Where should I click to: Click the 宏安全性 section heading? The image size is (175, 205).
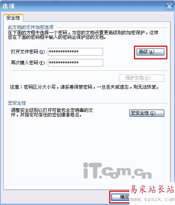17,103
